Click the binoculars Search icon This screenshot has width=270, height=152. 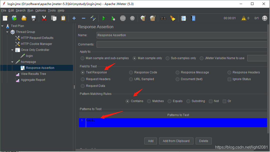[163, 18]
